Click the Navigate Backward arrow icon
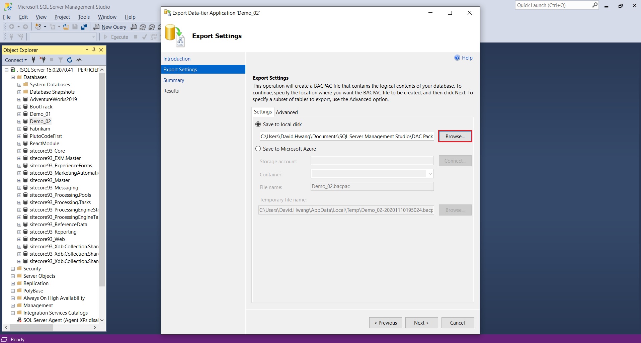This screenshot has width=641, height=343. pos(12,27)
